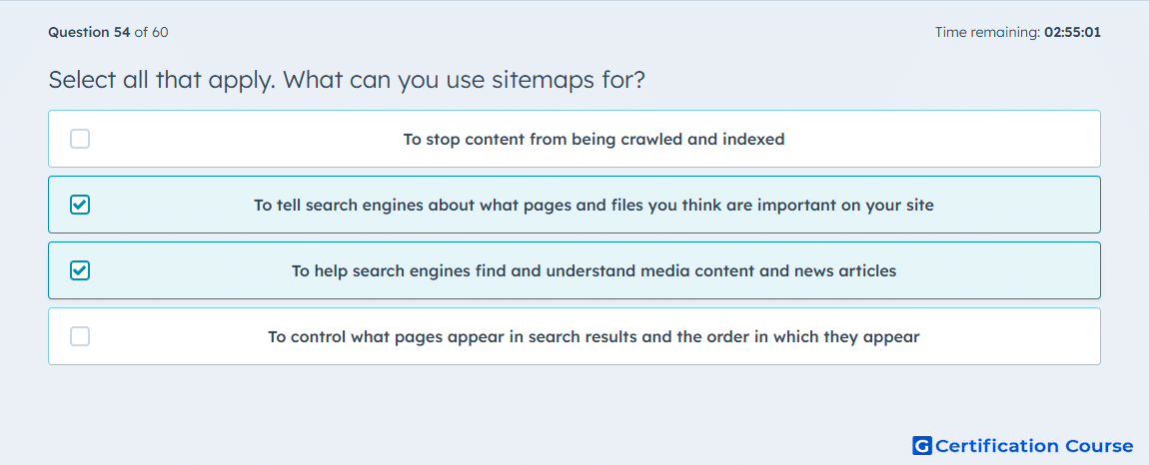The height and width of the screenshot is (465, 1149).
Task: Click the "of 60" question total text
Action: pyautogui.click(x=151, y=32)
